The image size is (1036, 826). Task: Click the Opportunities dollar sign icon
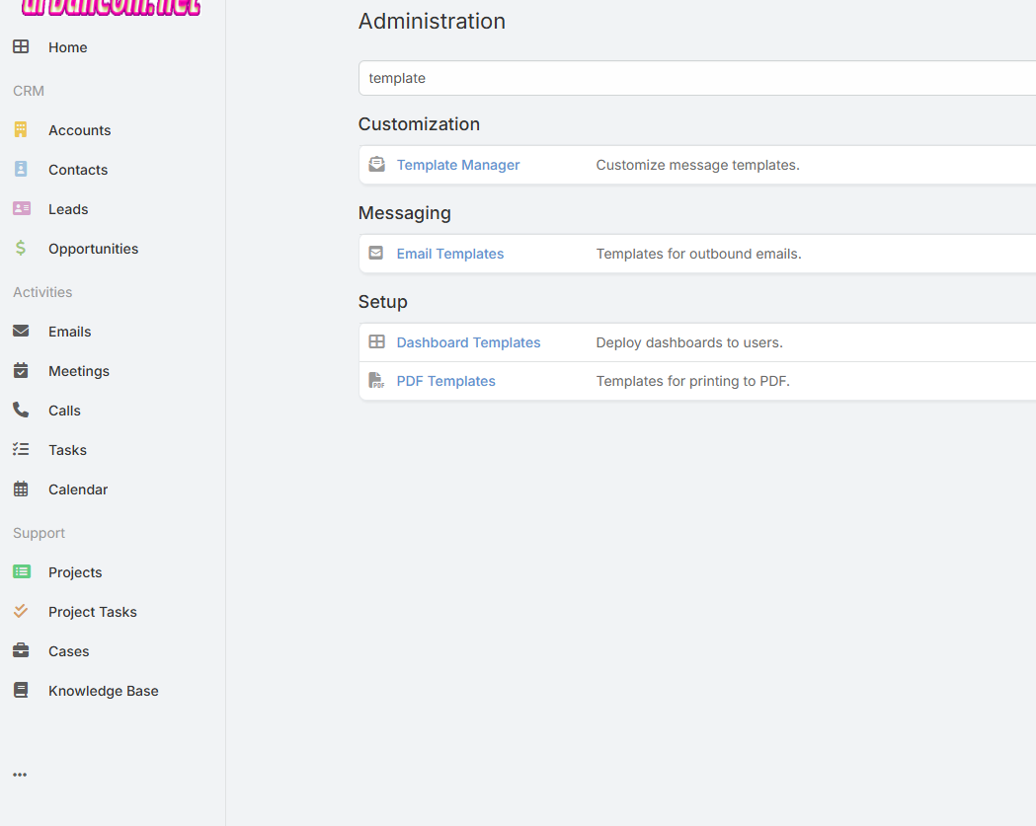[x=21, y=249]
